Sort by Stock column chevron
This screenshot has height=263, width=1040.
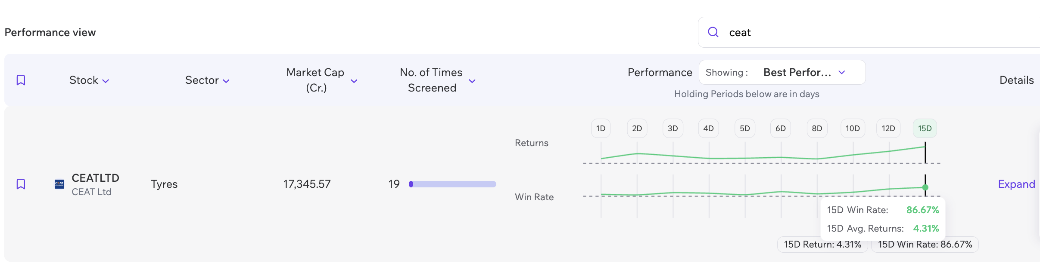106,81
